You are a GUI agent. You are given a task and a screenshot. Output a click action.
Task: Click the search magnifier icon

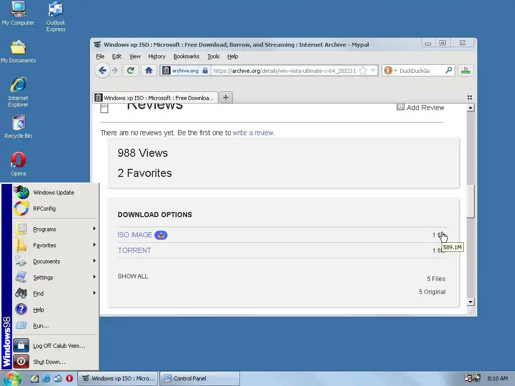[449, 70]
